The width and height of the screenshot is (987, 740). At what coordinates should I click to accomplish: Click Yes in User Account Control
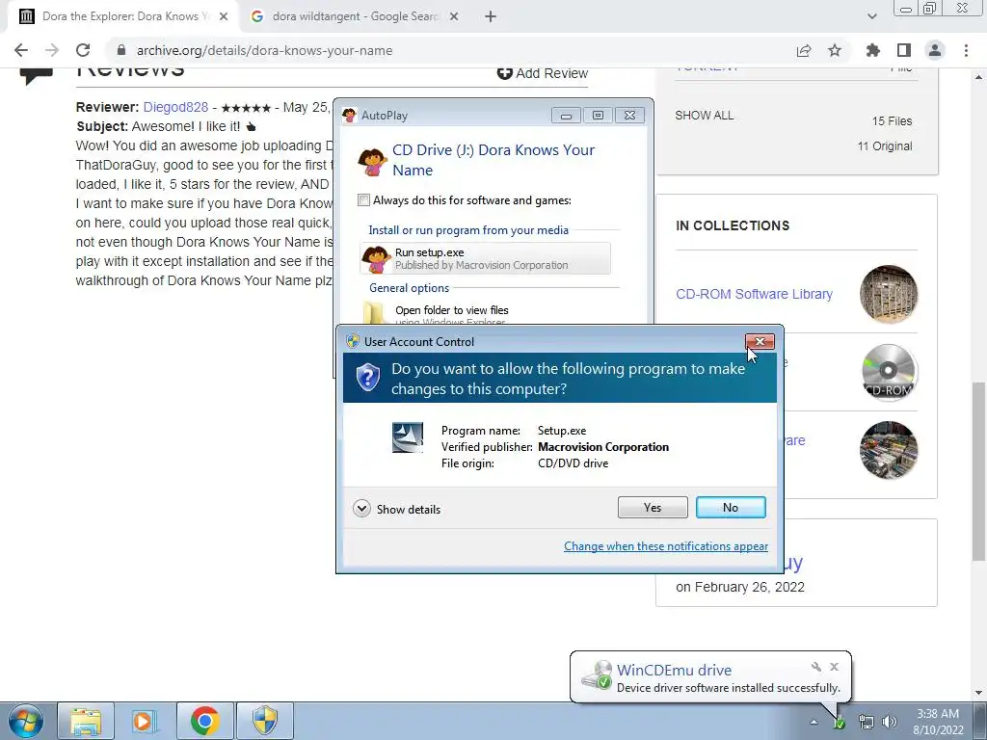(653, 507)
